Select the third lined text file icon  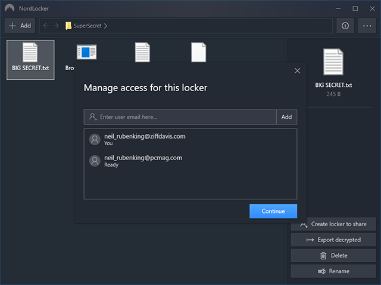[x=142, y=52]
